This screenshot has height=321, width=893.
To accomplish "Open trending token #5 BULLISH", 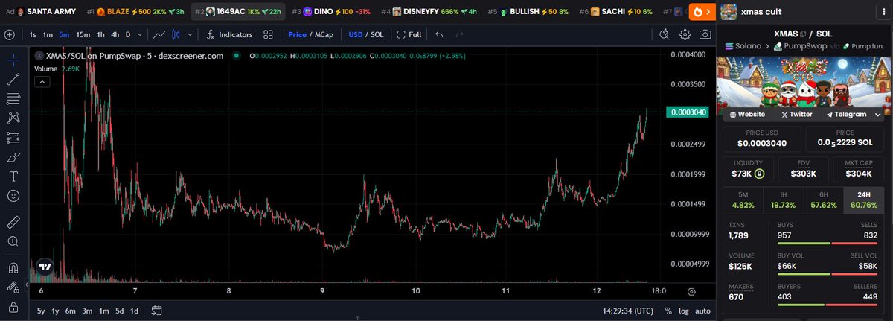I will click(528, 12).
